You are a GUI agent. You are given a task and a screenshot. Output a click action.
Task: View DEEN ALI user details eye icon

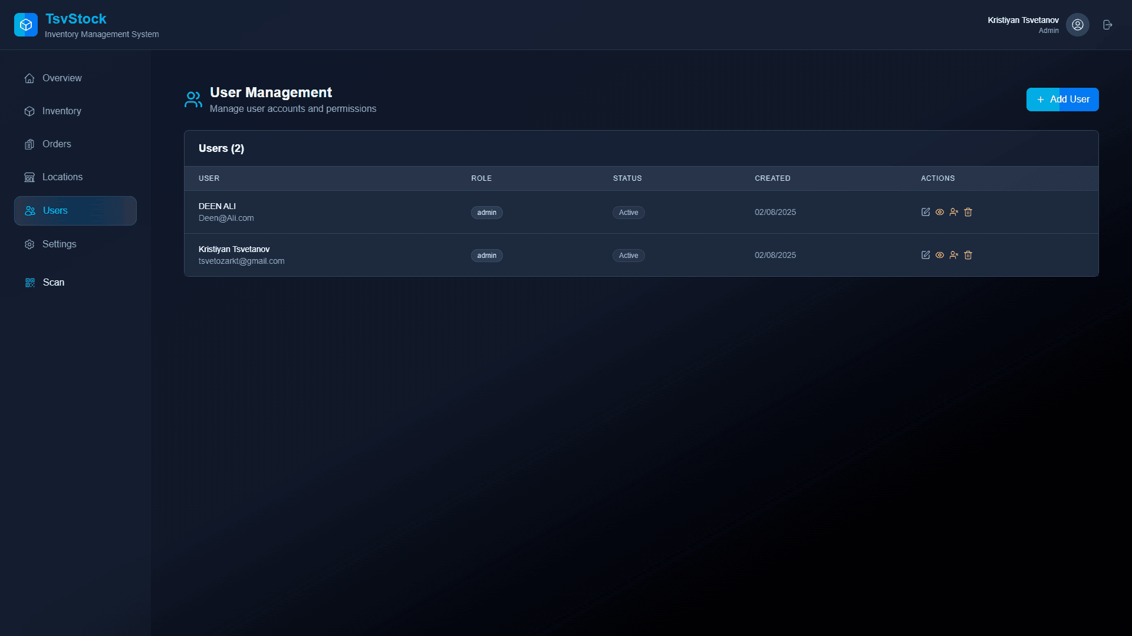(939, 212)
